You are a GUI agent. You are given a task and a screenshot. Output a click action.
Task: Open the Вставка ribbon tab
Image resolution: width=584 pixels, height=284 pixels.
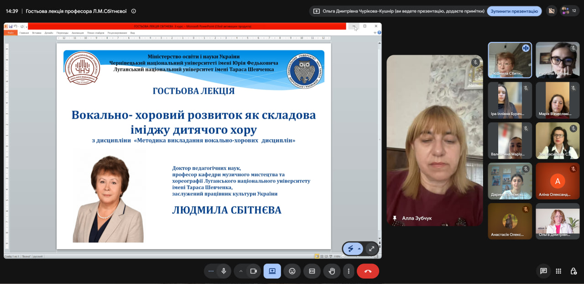click(36, 33)
